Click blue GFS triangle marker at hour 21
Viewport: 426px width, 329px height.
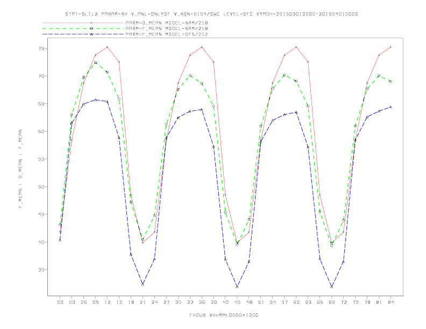click(143, 284)
